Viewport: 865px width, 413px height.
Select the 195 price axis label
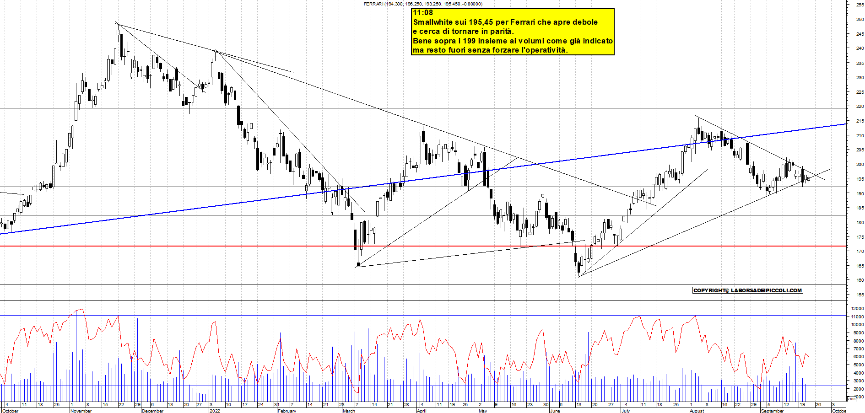pyautogui.click(x=860, y=179)
